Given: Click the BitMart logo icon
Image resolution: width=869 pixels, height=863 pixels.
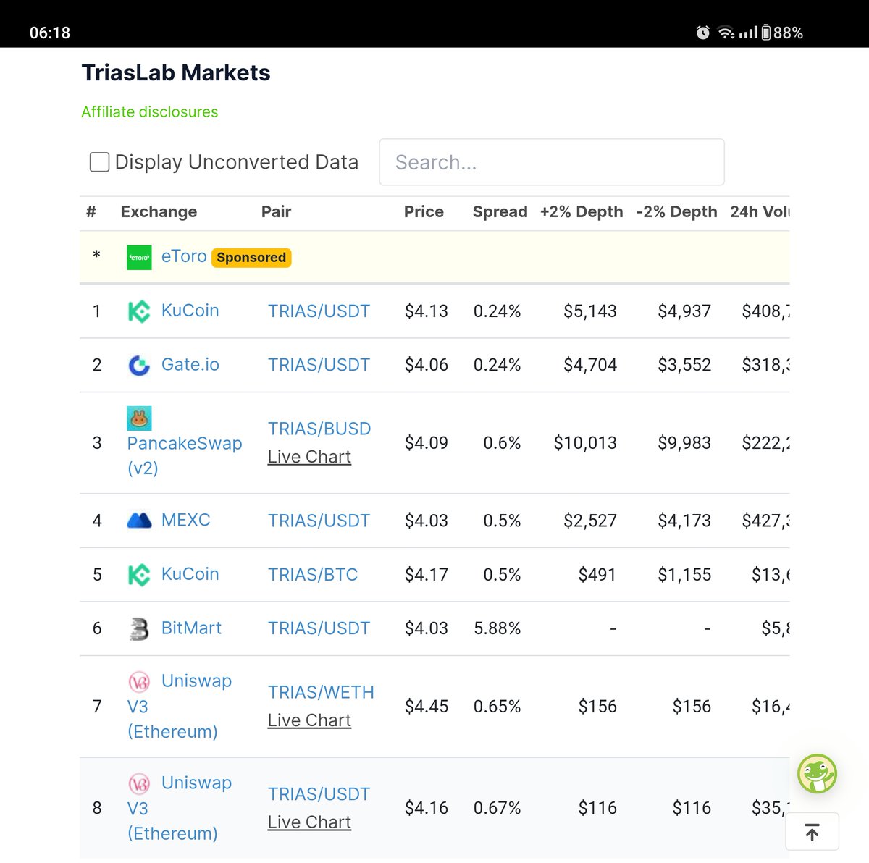Looking at the screenshot, I should tap(139, 628).
